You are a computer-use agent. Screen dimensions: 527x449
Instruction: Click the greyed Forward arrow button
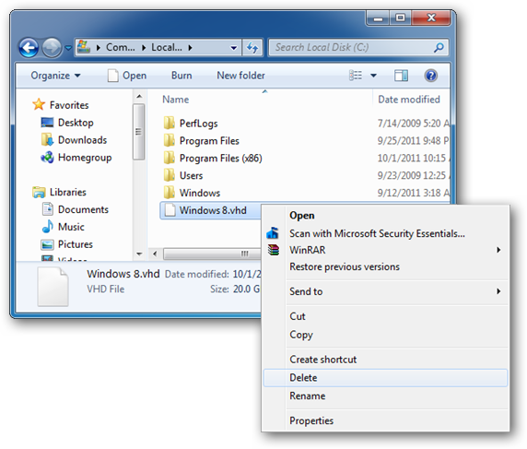pyautogui.click(x=52, y=47)
